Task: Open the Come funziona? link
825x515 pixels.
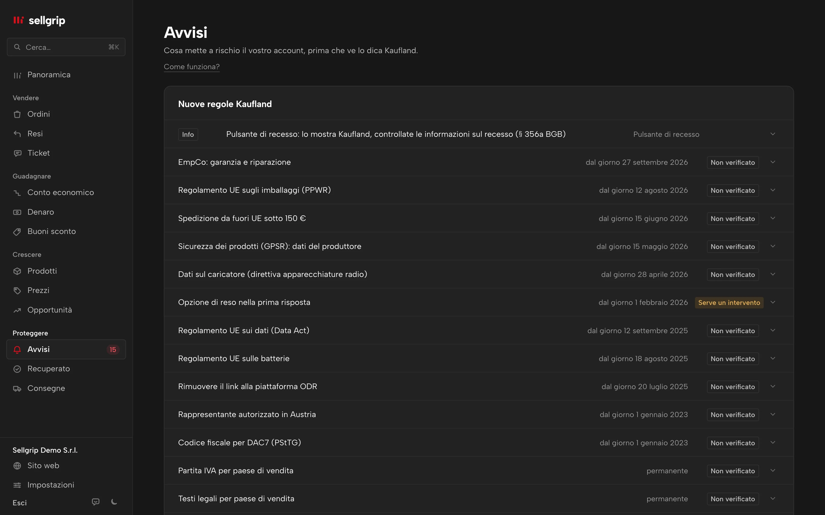Action: pos(191,67)
